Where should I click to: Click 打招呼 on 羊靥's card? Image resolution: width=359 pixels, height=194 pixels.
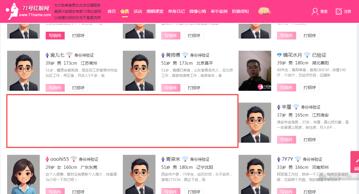[310, 140]
